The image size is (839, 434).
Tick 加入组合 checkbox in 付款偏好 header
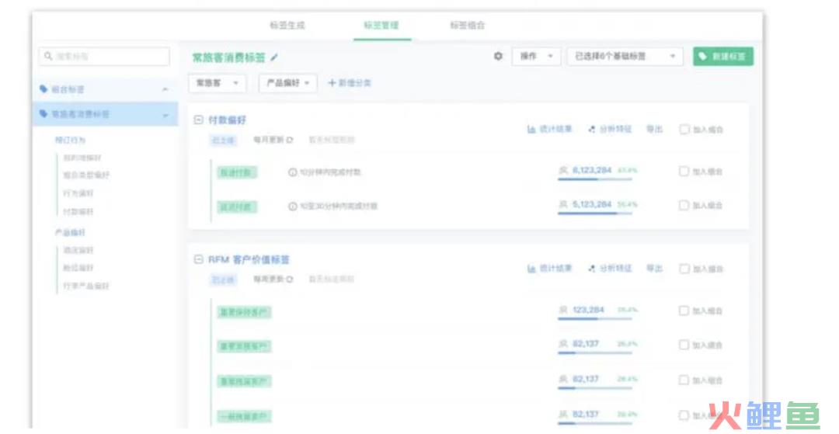coord(684,130)
